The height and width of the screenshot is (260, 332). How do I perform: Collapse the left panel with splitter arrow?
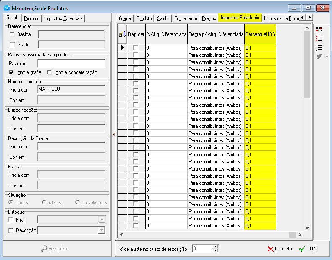(113, 135)
